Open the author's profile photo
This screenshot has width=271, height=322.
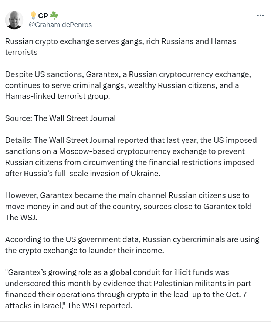click(x=14, y=20)
